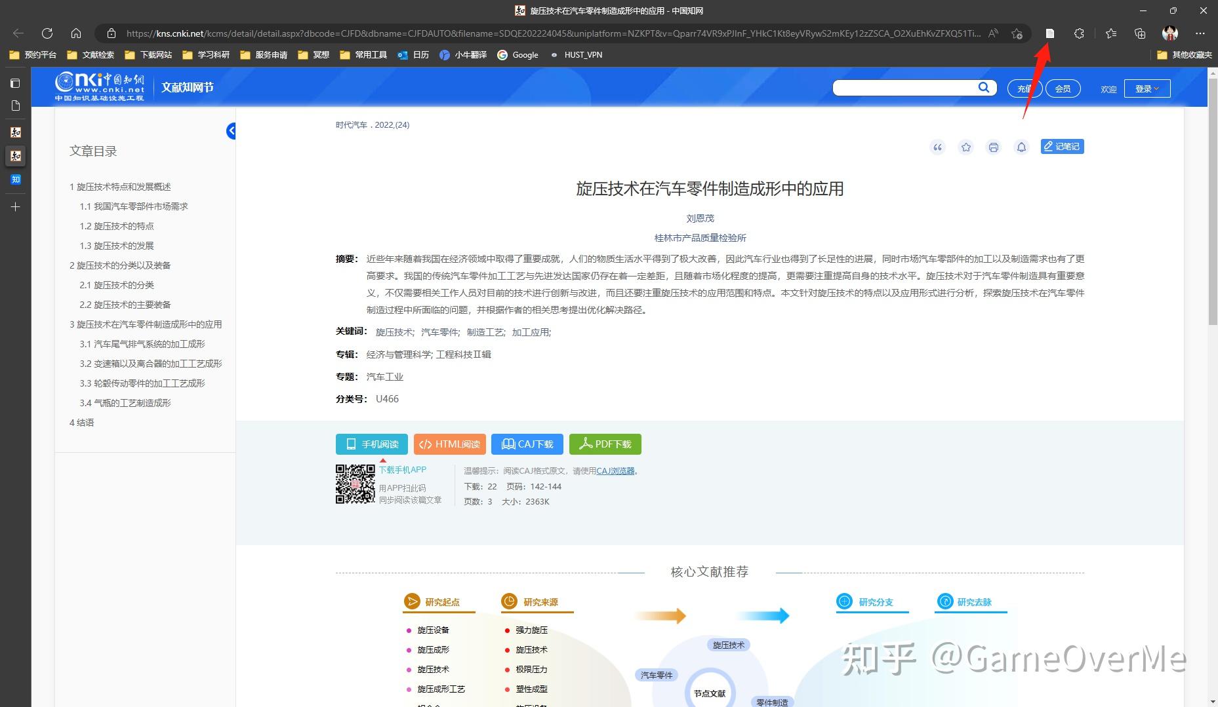
Task: Open a new tab with the plus in the vertical tab sidebar
Action: click(x=15, y=207)
